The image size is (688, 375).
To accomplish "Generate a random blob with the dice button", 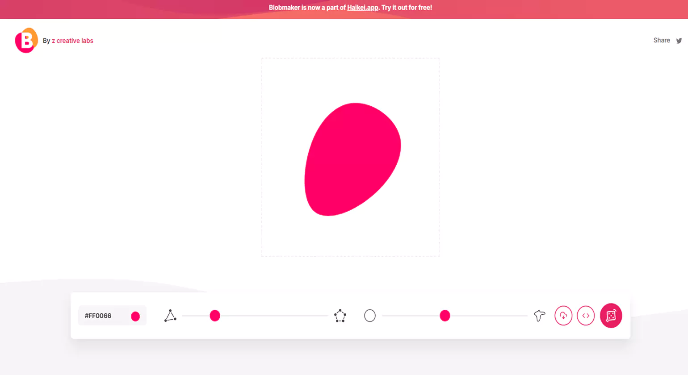I will (610, 316).
